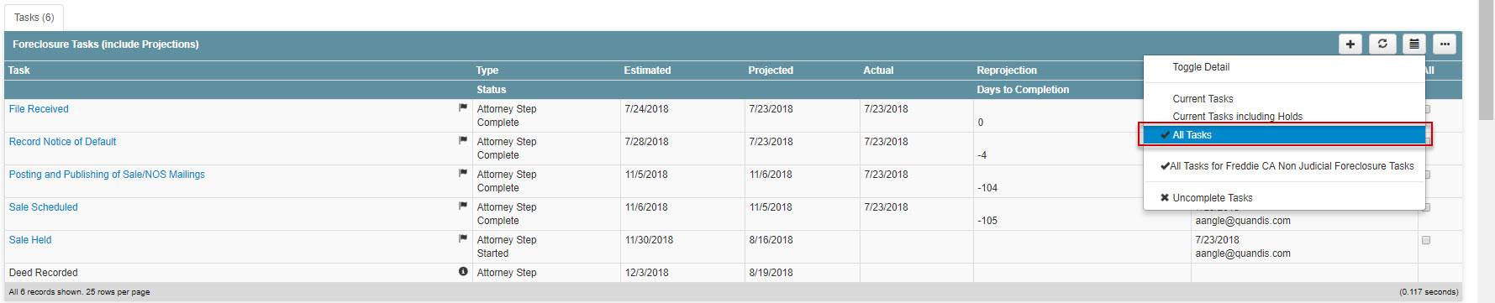Image resolution: width=1495 pixels, height=303 pixels.
Task: Open the ellipsis more options button
Action: 1445,44
